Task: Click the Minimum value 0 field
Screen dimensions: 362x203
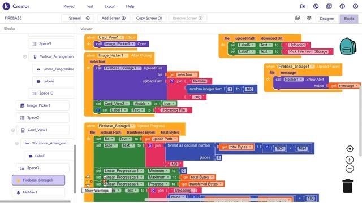Action: tap(183, 171)
